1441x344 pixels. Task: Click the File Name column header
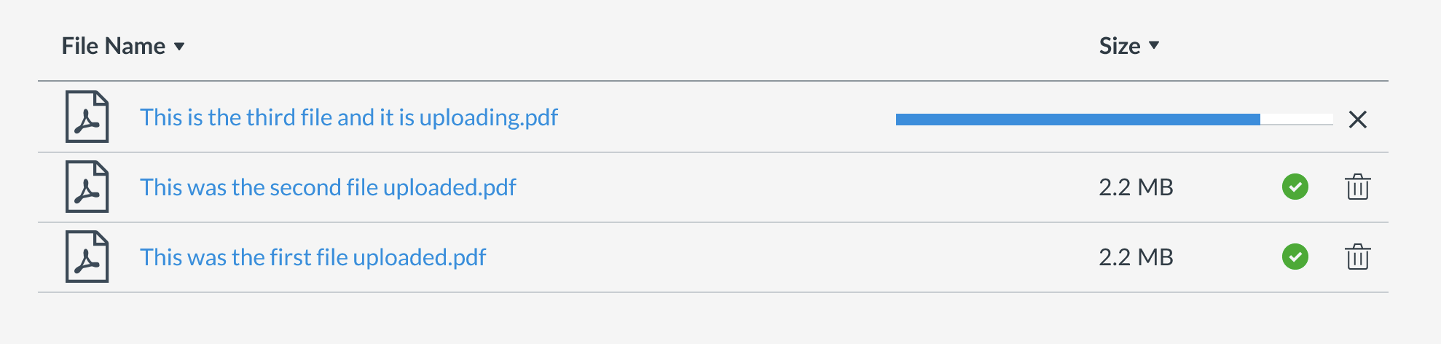[x=114, y=46]
